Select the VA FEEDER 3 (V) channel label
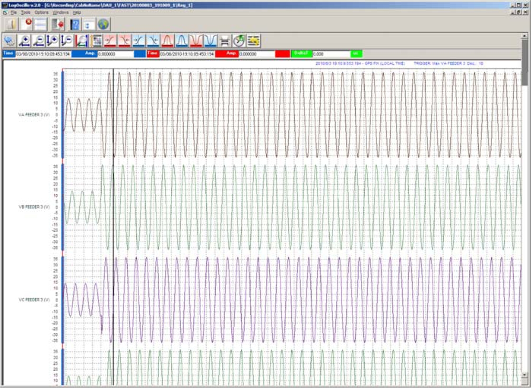 click(x=34, y=115)
